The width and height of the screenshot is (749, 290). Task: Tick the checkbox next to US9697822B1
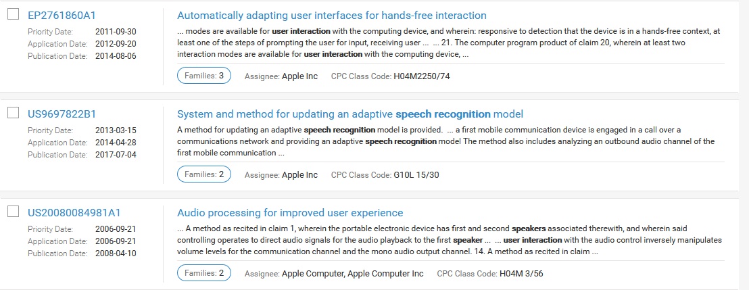(13, 113)
